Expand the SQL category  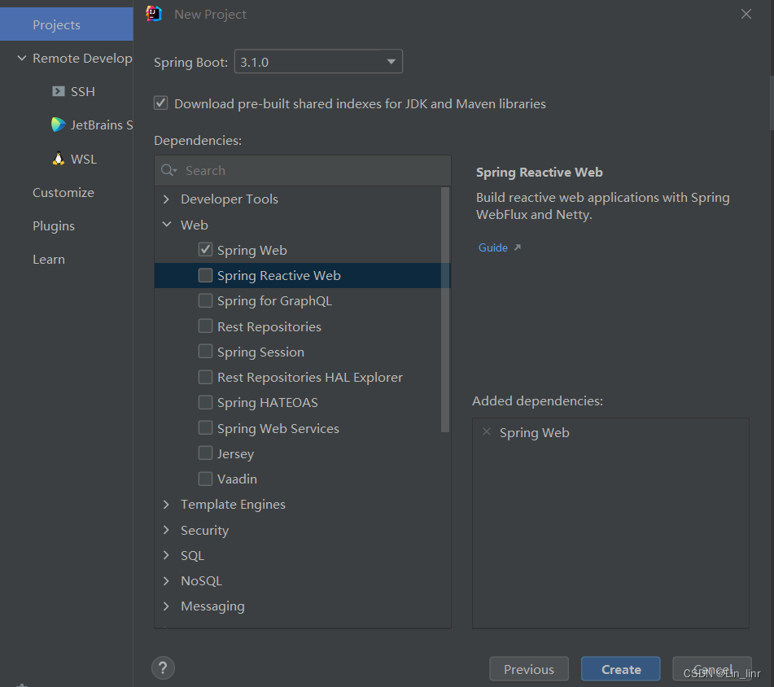(166, 555)
